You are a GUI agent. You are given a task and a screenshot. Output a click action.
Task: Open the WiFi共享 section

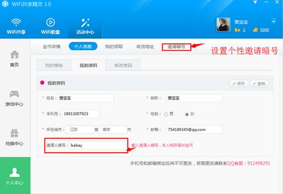(16, 26)
